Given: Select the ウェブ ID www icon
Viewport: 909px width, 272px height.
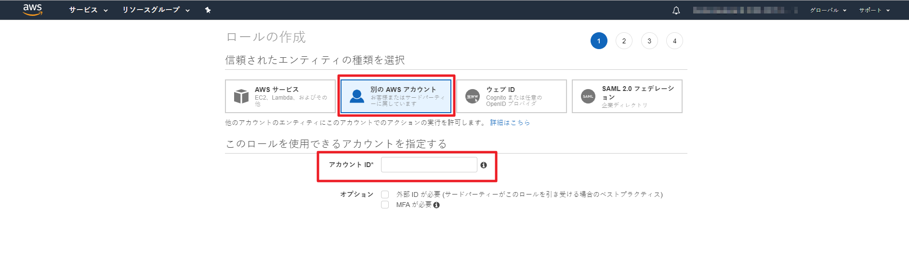Looking at the screenshot, I should pos(473,96).
